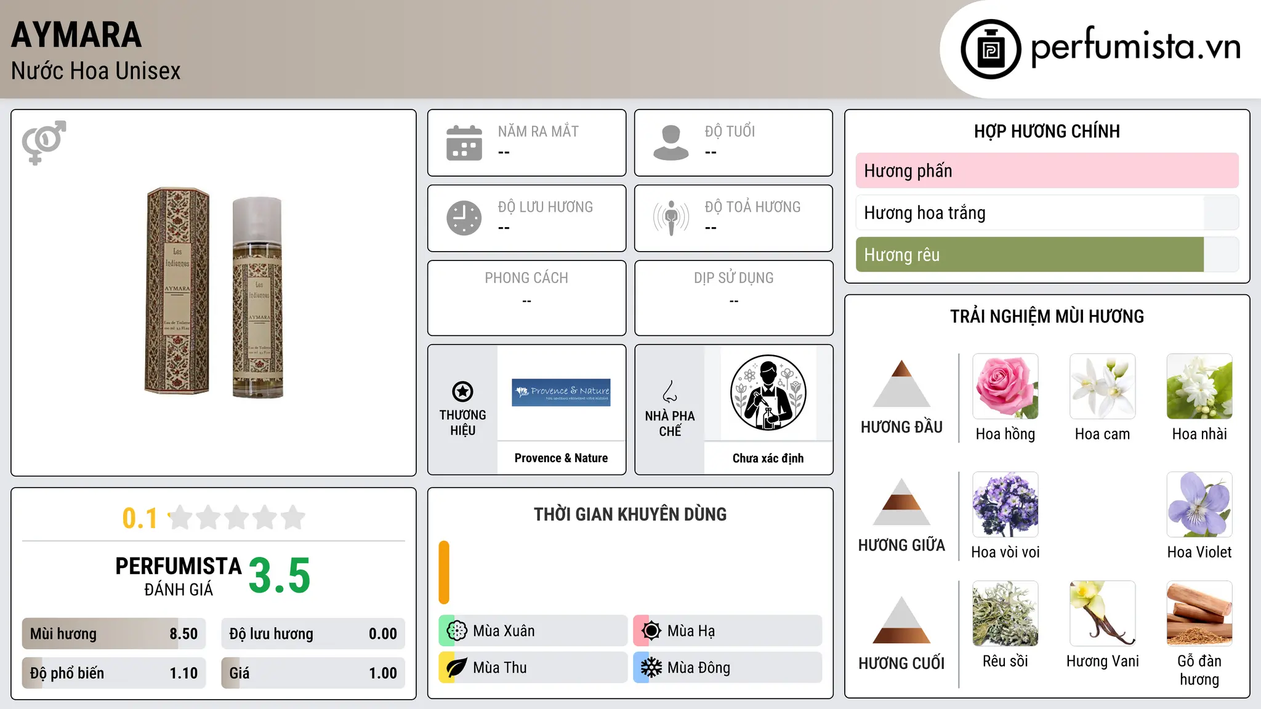The height and width of the screenshot is (709, 1261).
Task: Click the Hoa hồng rose image
Action: [x=1005, y=387]
